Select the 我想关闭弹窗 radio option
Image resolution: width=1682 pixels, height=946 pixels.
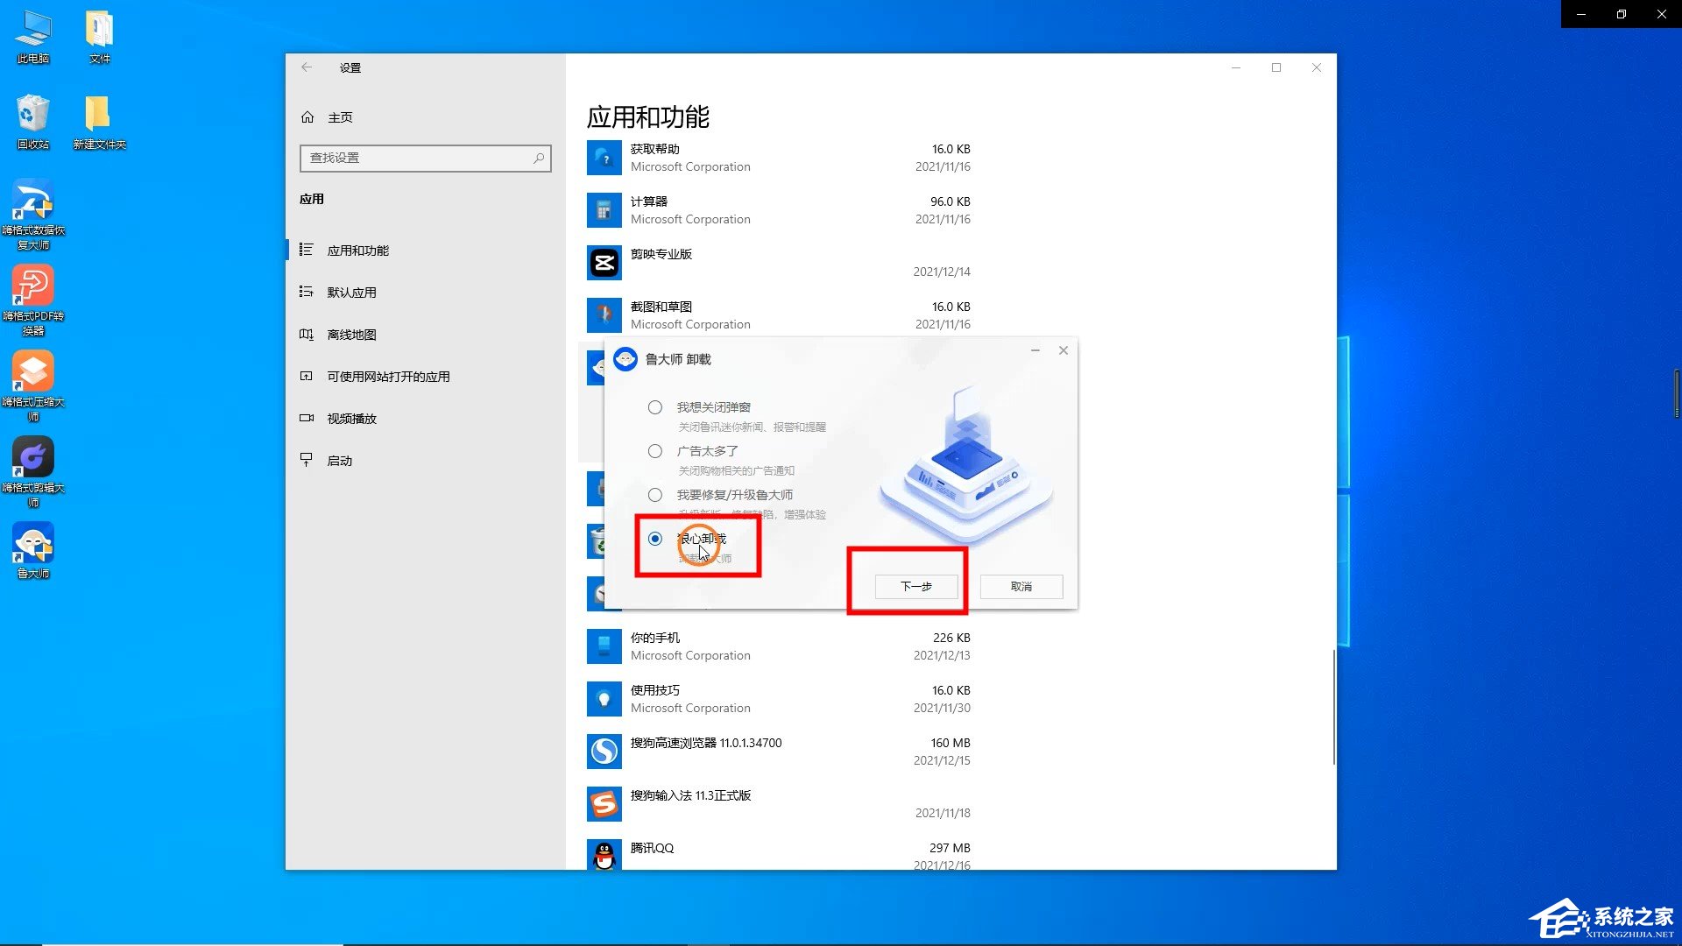tap(655, 407)
